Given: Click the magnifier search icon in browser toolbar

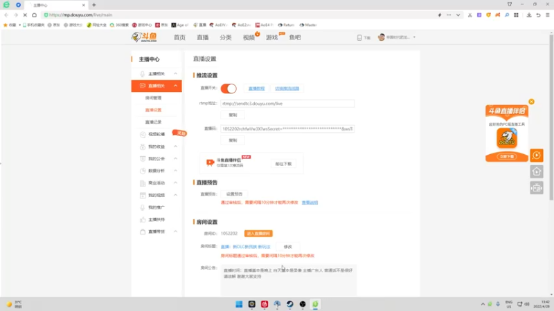Looking at the screenshot, I should tap(507, 15).
